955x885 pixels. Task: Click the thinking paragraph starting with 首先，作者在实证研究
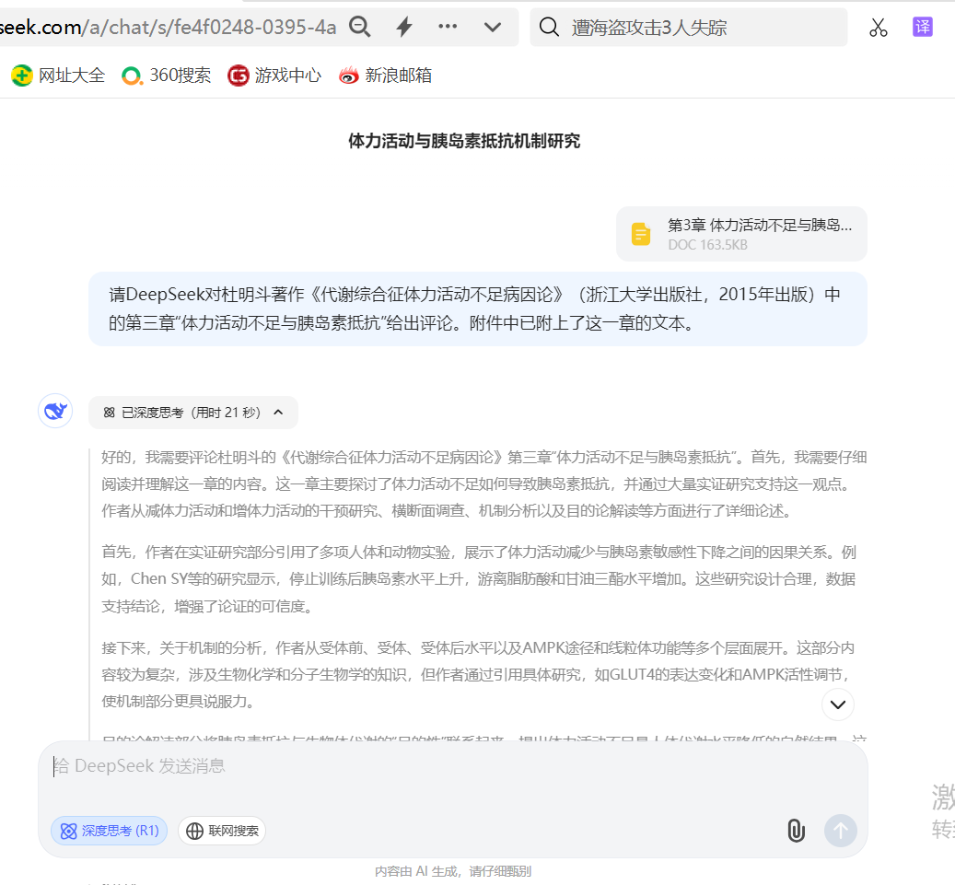(479, 578)
